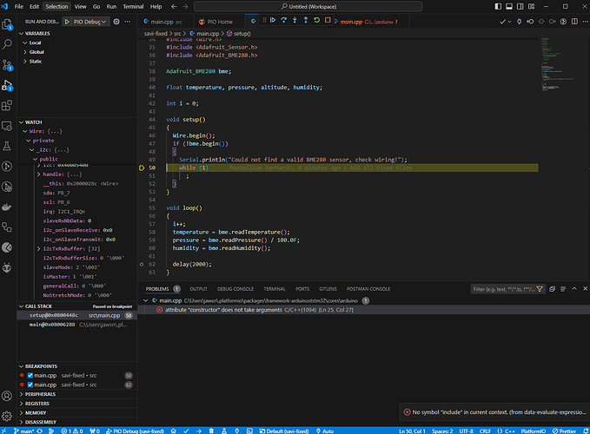Open launch.json gear in Run and Debug
590x434 pixels.
[x=116, y=22]
